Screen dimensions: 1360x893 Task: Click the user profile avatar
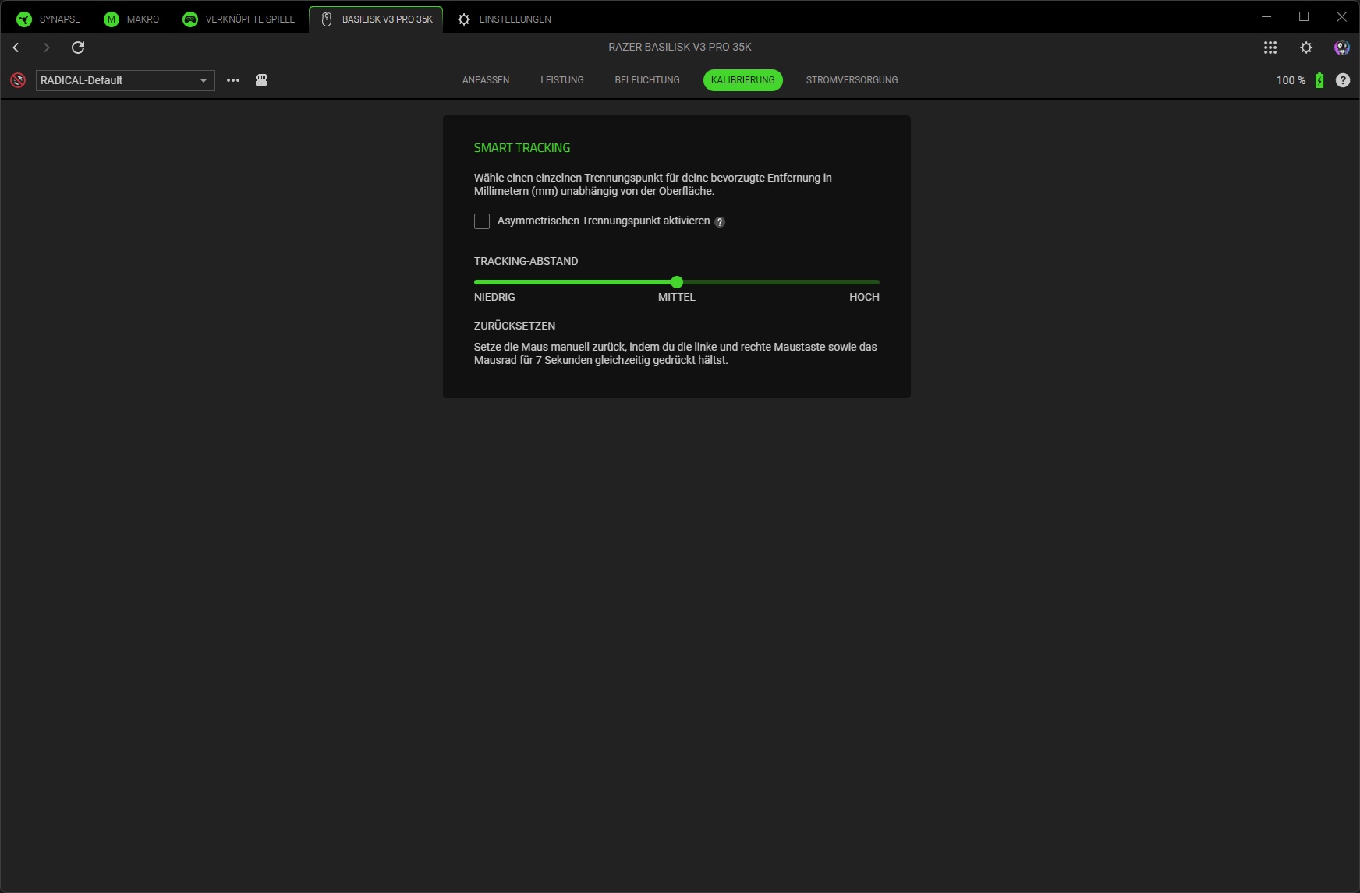[1341, 48]
